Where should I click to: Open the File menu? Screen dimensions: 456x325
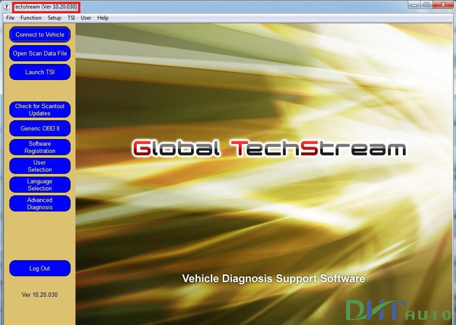point(10,18)
